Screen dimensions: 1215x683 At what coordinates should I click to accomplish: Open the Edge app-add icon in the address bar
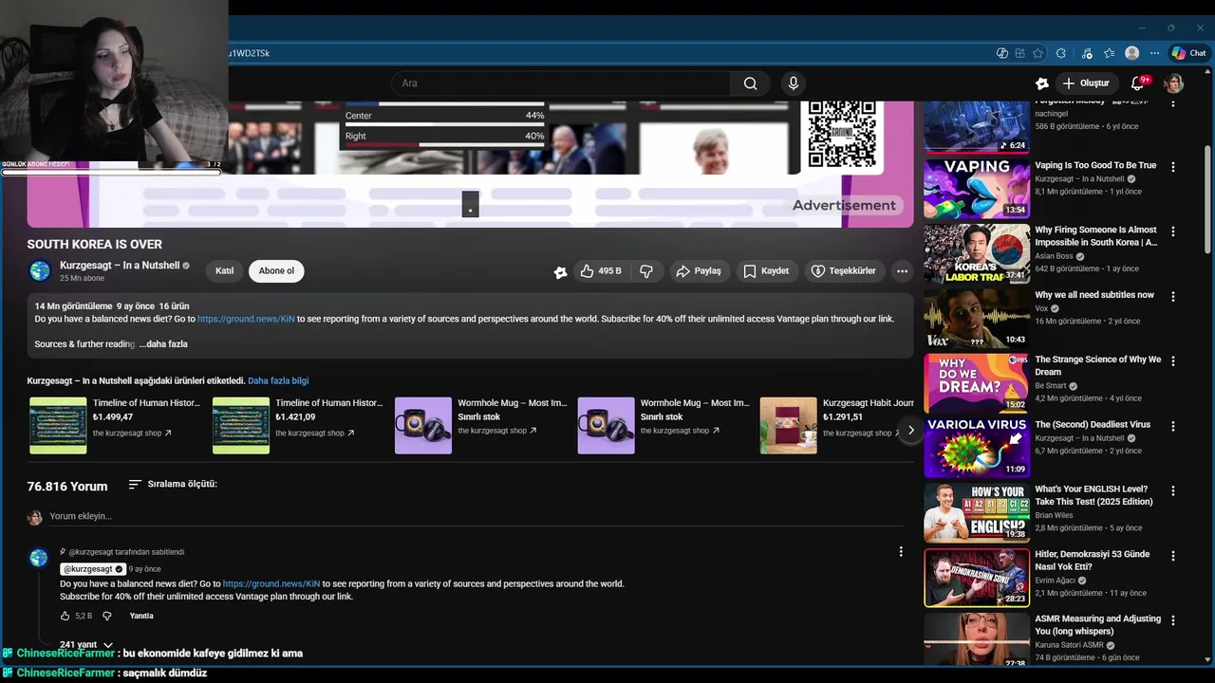tap(1019, 53)
